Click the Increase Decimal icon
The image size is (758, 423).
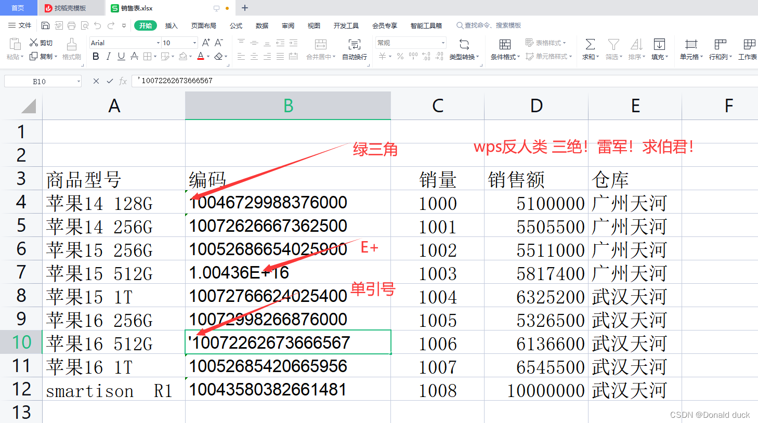(x=426, y=56)
